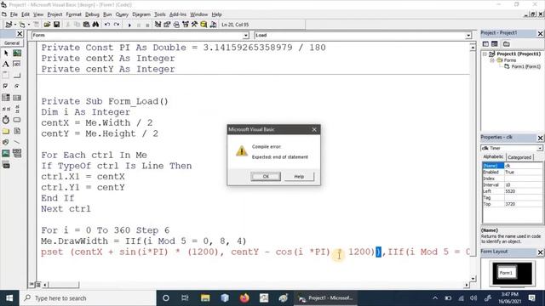Select the ComboBox control tool
Image resolution: width=545 pixels, height=306 pixels.
coord(6,98)
